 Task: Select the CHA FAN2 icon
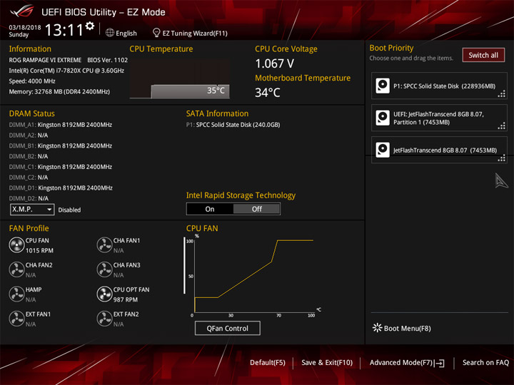click(16, 269)
